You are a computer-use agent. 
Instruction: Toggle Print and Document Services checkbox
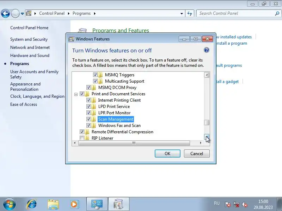(x=82, y=94)
